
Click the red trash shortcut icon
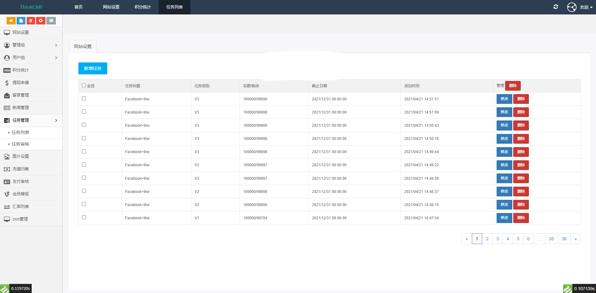[31, 21]
